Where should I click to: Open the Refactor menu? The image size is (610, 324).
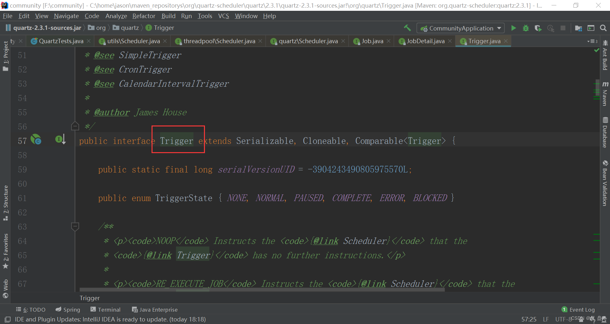[144, 16]
